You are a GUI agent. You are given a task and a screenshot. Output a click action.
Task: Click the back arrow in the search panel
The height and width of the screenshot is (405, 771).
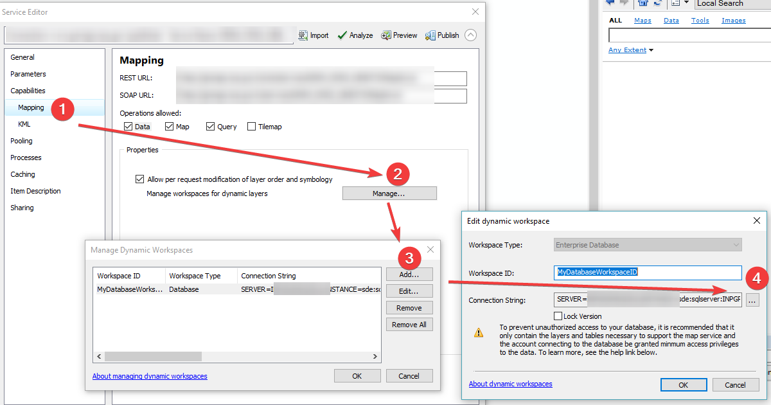pyautogui.click(x=610, y=3)
